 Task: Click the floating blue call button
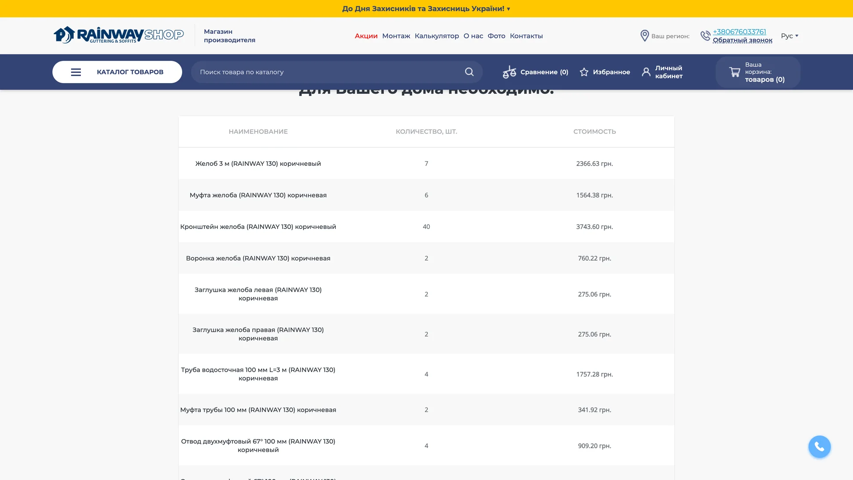[x=819, y=447]
